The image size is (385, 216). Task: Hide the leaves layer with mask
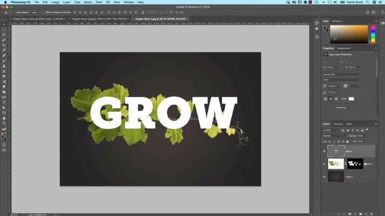[x=324, y=164]
